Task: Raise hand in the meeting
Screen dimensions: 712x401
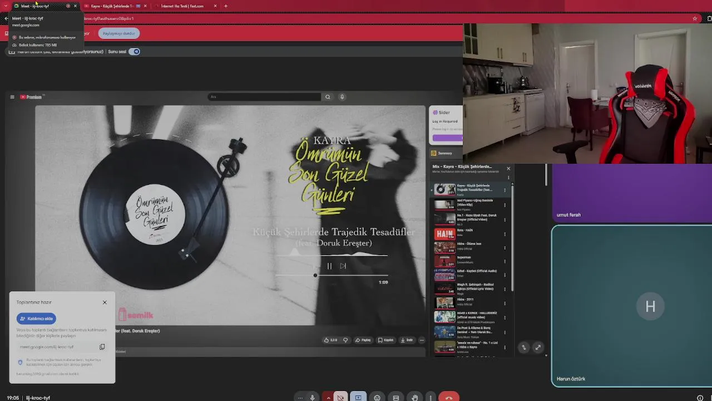Action: pyautogui.click(x=415, y=398)
